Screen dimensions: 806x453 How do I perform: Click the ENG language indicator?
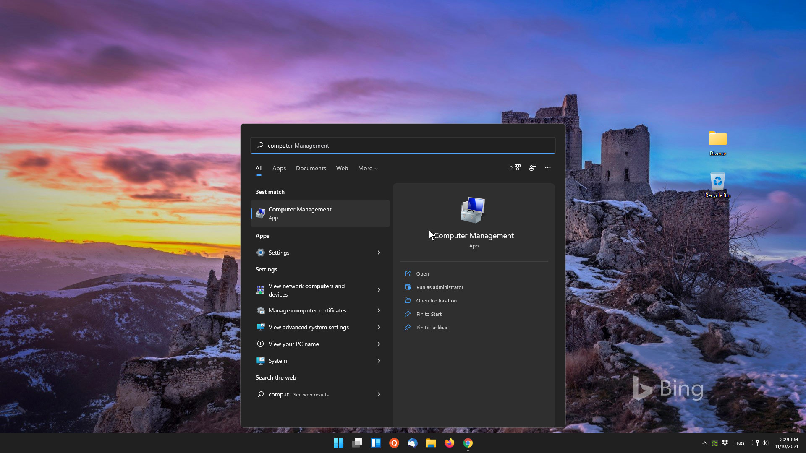(x=739, y=443)
